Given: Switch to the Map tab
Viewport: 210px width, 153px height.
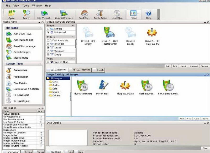Looking at the screenshot, I should (79, 152).
